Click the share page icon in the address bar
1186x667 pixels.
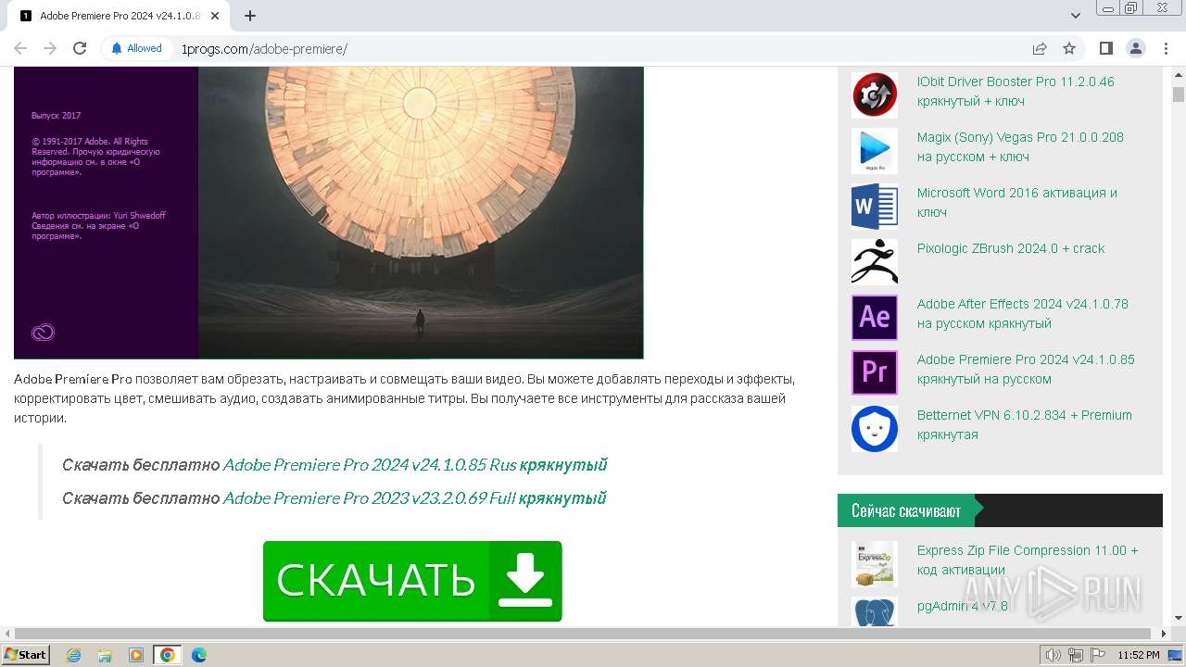[x=1040, y=48]
